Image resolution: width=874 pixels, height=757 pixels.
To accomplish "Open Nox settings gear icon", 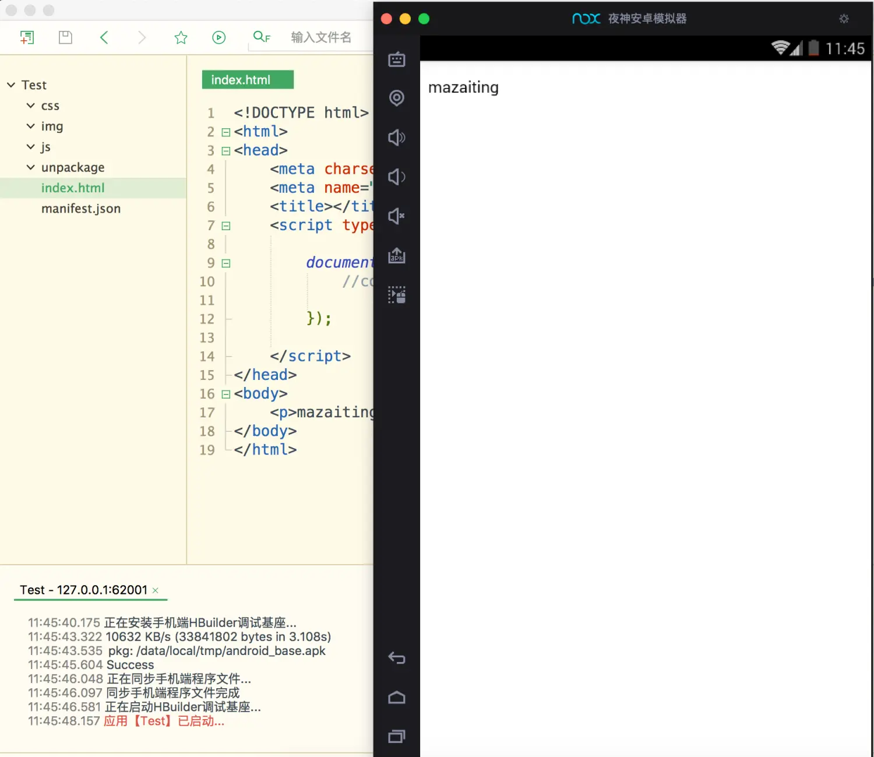I will click(x=844, y=19).
